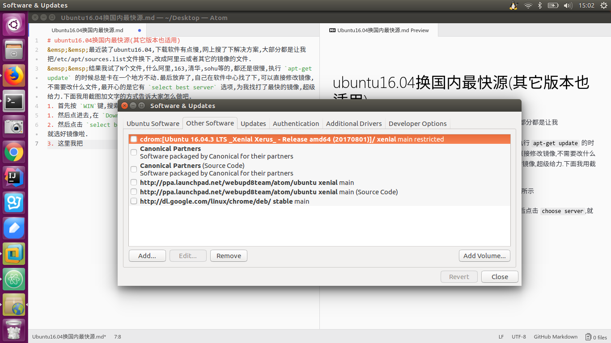The height and width of the screenshot is (343, 611).
Task: Switch to Atom via its launcher icon
Action: (x=14, y=279)
